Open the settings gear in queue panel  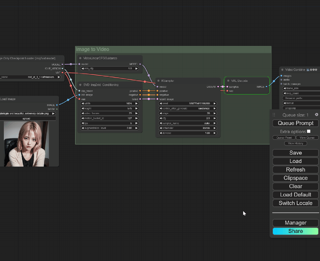point(316,115)
